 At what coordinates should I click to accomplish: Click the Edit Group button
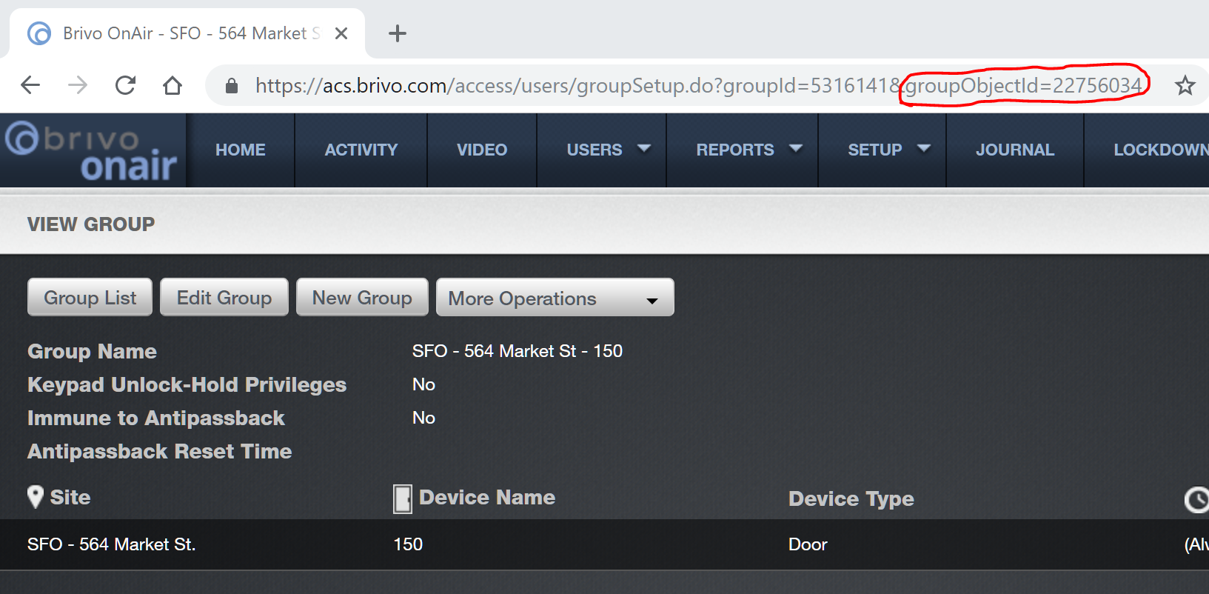click(224, 298)
